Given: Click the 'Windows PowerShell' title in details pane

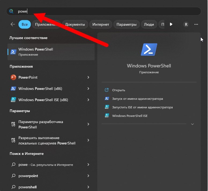Looking at the screenshot, I should pyautogui.click(x=149, y=66).
